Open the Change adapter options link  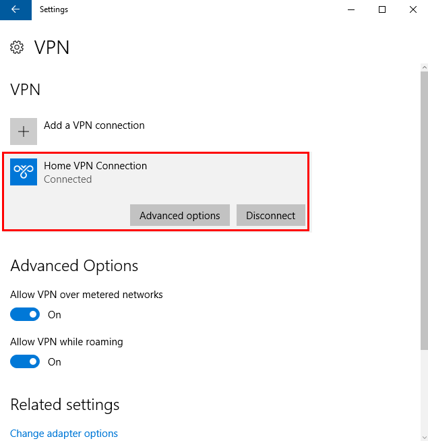pyautogui.click(x=64, y=434)
